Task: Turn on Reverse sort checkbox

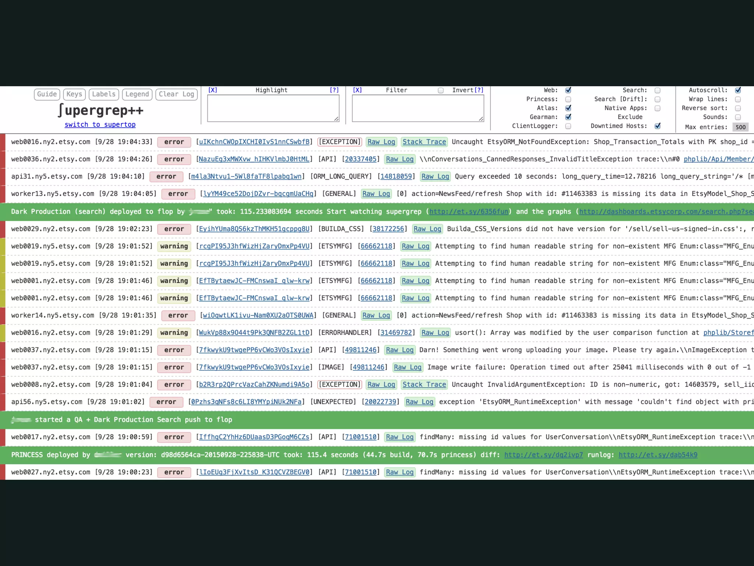Action: pos(738,108)
